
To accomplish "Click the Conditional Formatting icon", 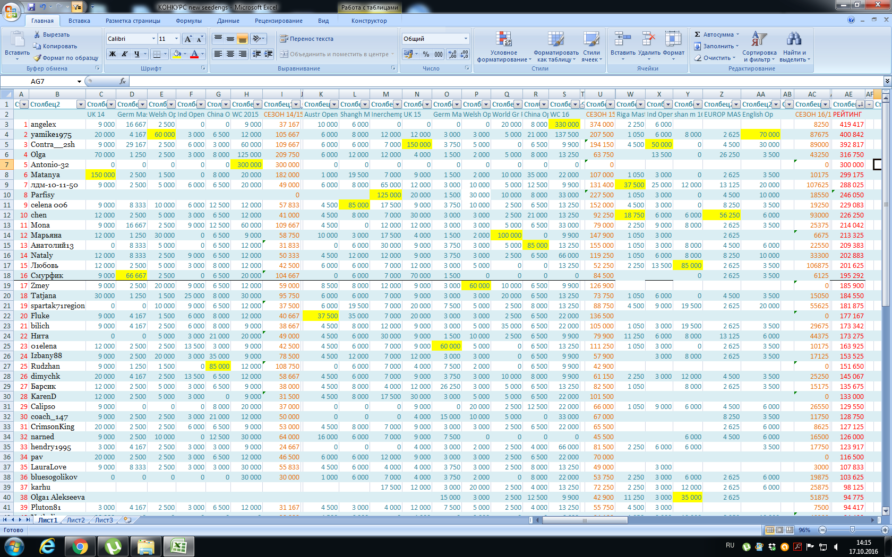I will [503, 40].
